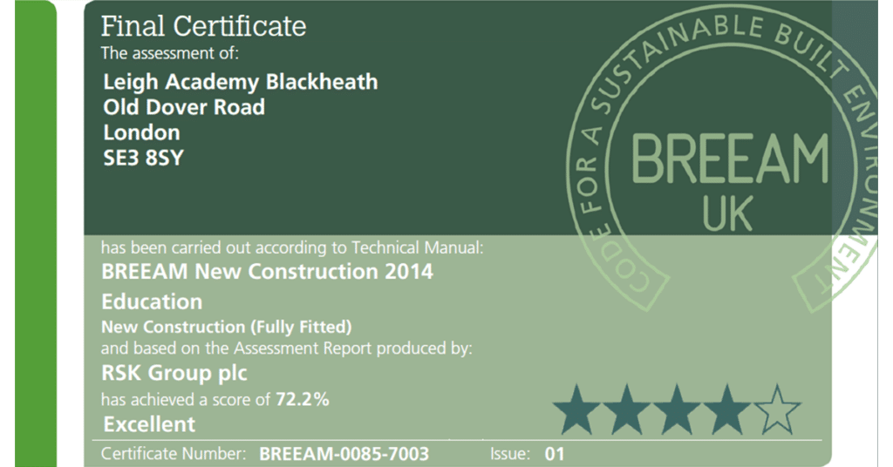Click the issue value '01'
The height and width of the screenshot is (467, 893).
point(554,454)
